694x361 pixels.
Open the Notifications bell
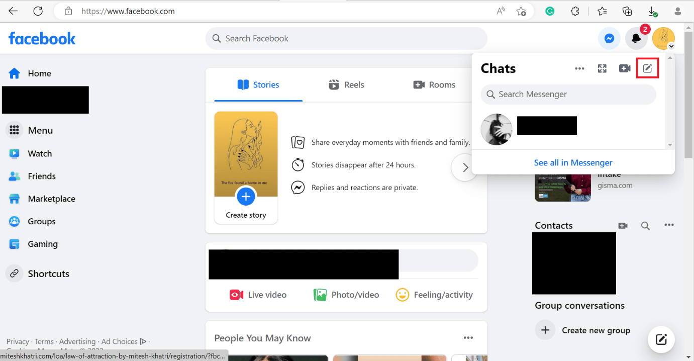click(636, 38)
